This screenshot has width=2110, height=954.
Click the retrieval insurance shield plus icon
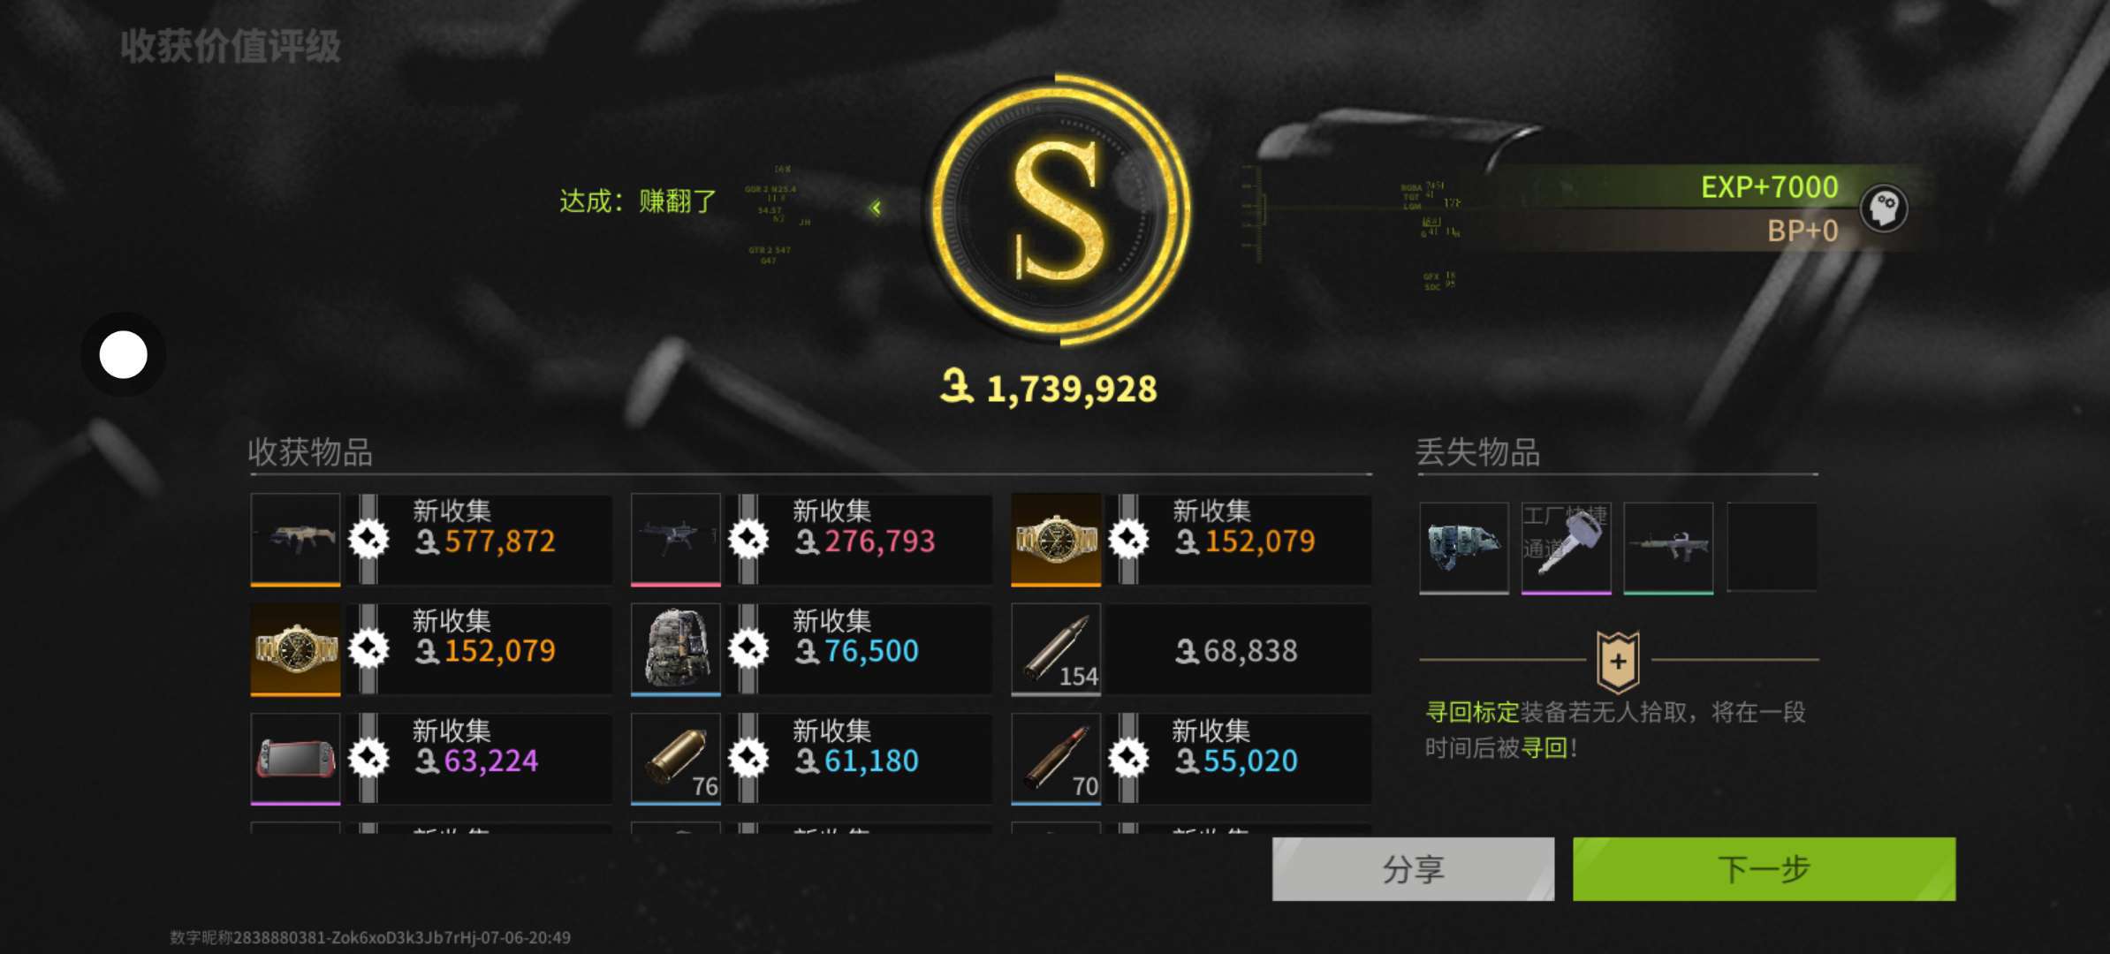(x=1618, y=661)
